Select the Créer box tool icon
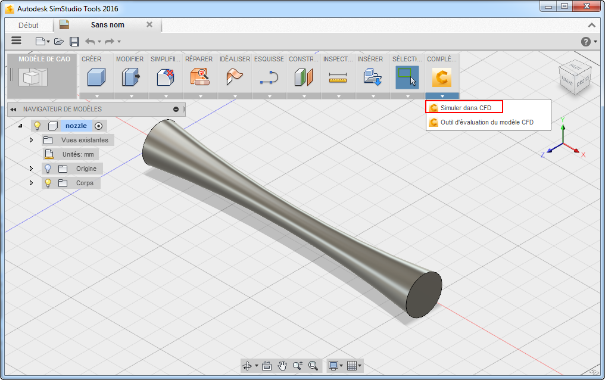This screenshot has width=605, height=380. coord(96,77)
